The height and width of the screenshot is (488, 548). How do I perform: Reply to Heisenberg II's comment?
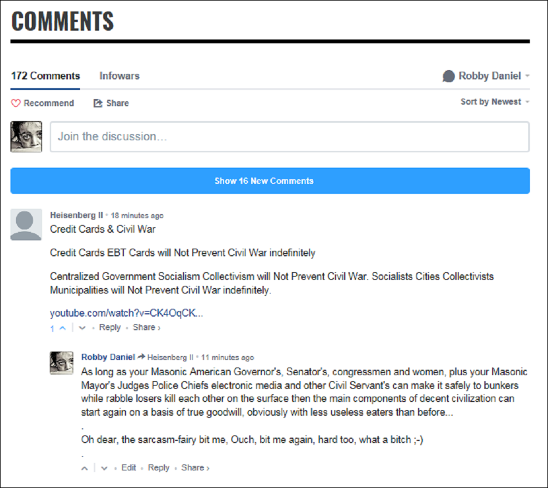(x=110, y=328)
